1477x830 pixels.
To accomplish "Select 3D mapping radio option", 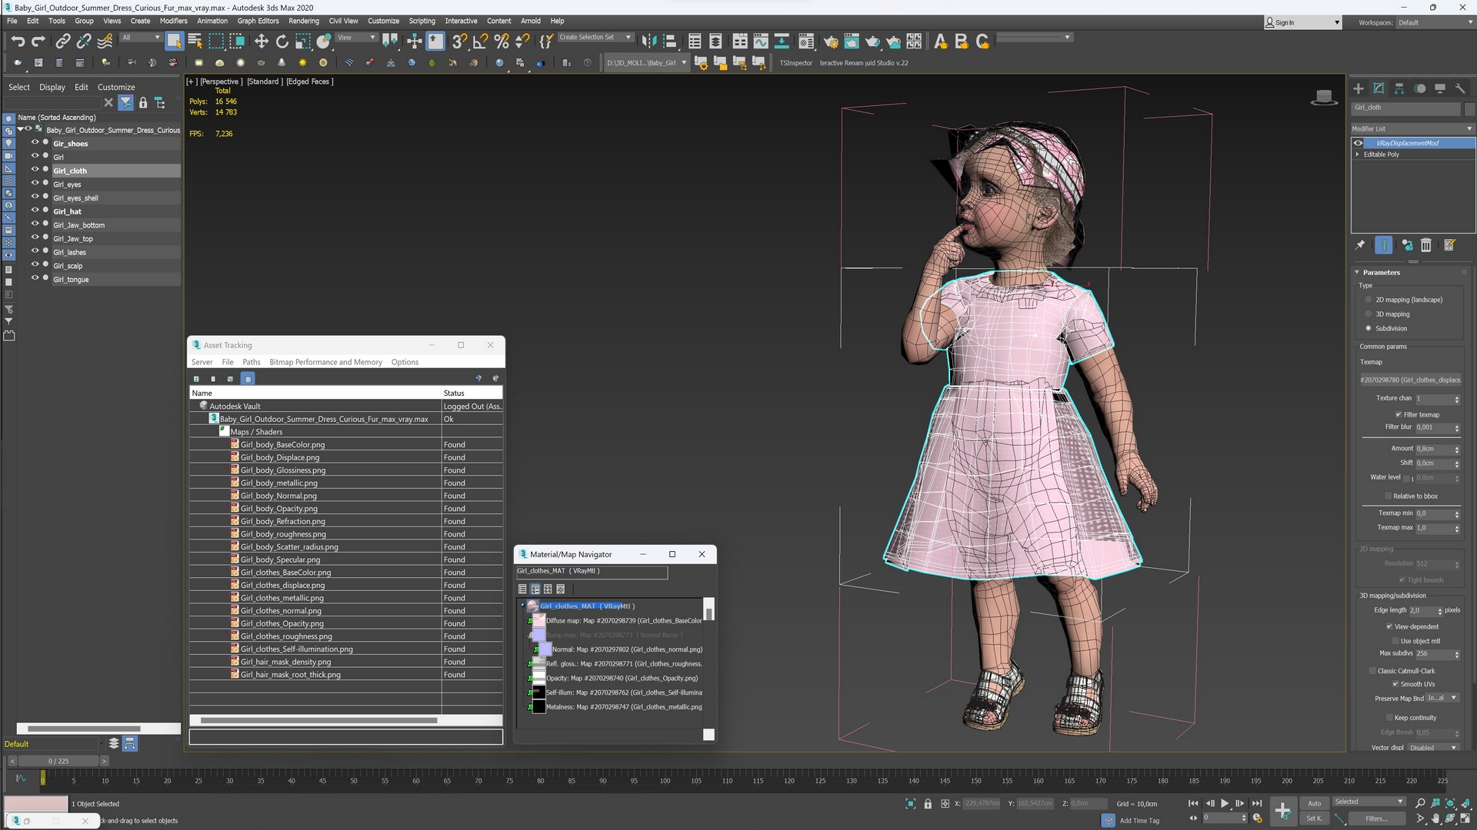I will pyautogui.click(x=1369, y=314).
